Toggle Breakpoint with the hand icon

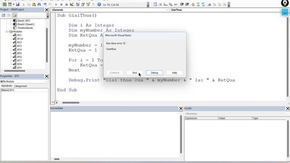click(x=193, y=5)
